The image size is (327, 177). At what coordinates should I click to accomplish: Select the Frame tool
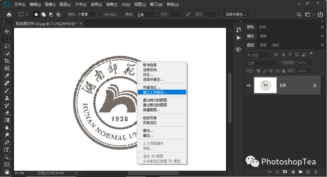coord(7,69)
